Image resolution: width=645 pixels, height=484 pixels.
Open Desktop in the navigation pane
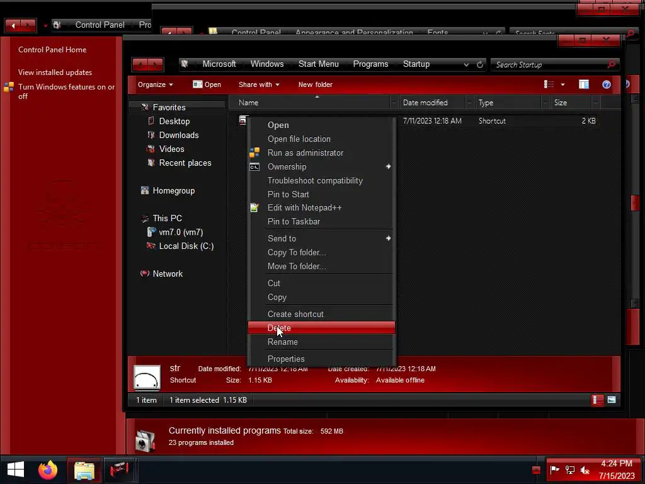(x=174, y=122)
